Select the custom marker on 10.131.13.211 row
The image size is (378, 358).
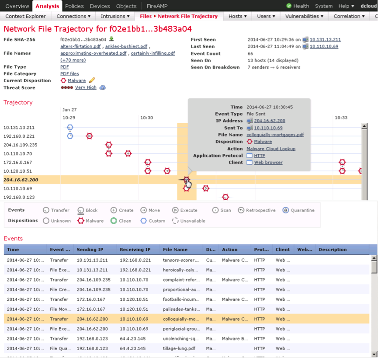coord(70,127)
